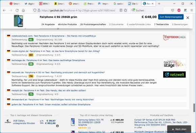Go back with the browser back arrow
The height and width of the screenshot is (133, 196).
(4, 10)
